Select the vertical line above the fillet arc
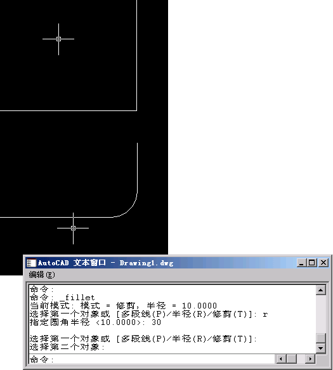Image resolution: width=333 pixels, height=370 pixels. pyautogui.click(x=137, y=168)
